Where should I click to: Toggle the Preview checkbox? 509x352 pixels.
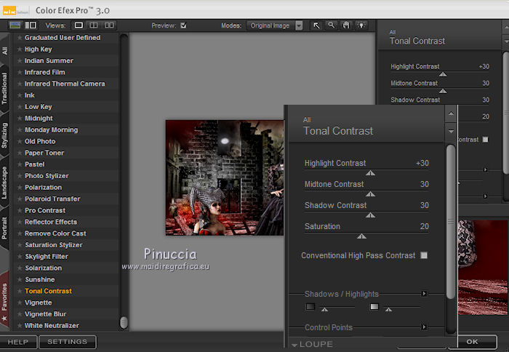(183, 25)
